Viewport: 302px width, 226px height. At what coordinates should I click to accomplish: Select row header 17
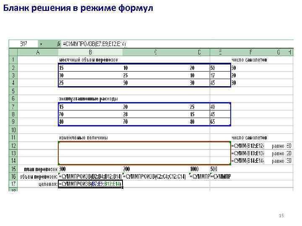13,184
